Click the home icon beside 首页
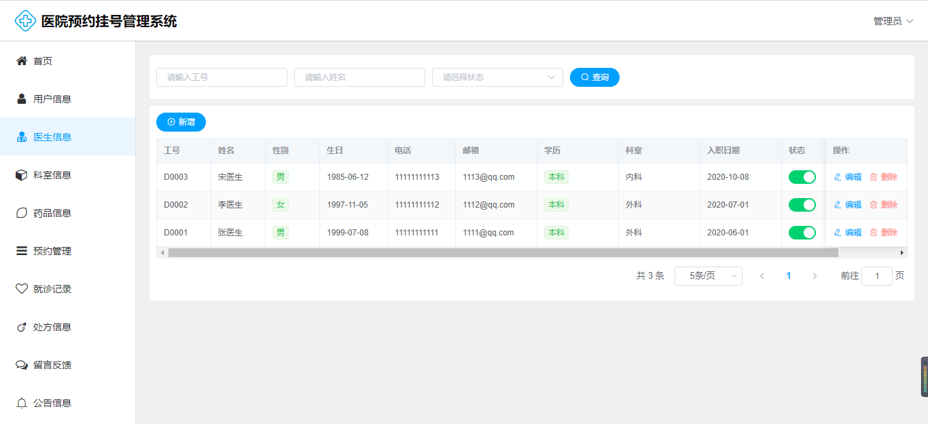 (22, 61)
